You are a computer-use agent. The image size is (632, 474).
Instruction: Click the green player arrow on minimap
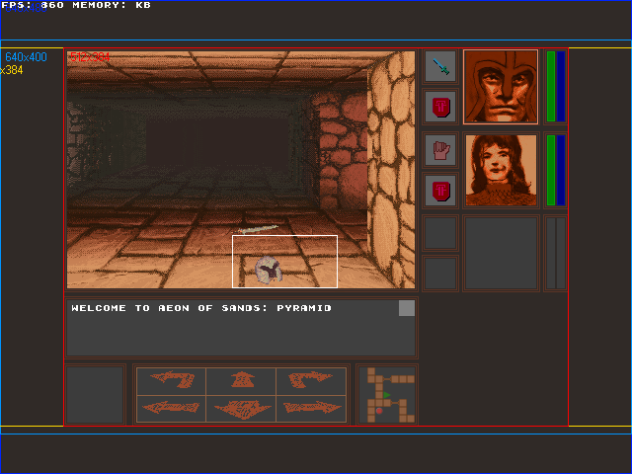[x=387, y=395]
